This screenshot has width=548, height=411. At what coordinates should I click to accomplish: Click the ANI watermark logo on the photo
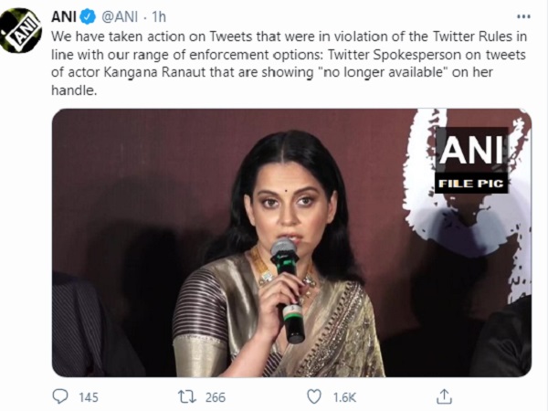pyautogui.click(x=470, y=150)
